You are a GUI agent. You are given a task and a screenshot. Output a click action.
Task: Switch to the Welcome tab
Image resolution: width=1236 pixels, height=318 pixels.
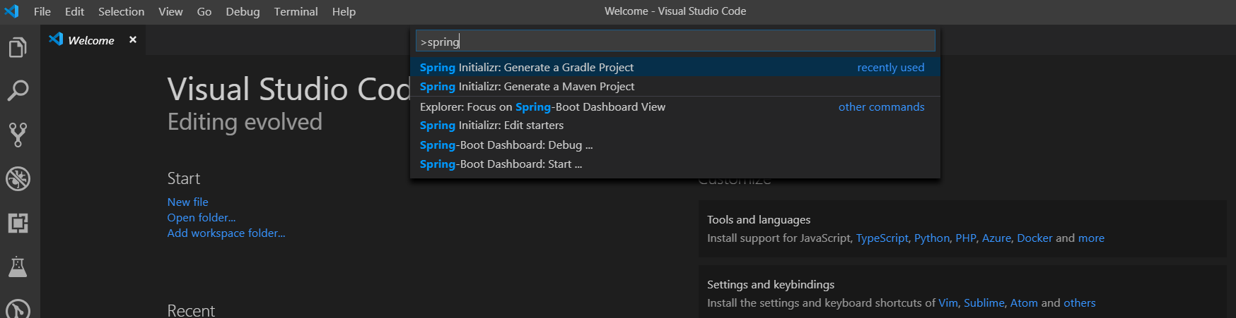pyautogui.click(x=91, y=40)
